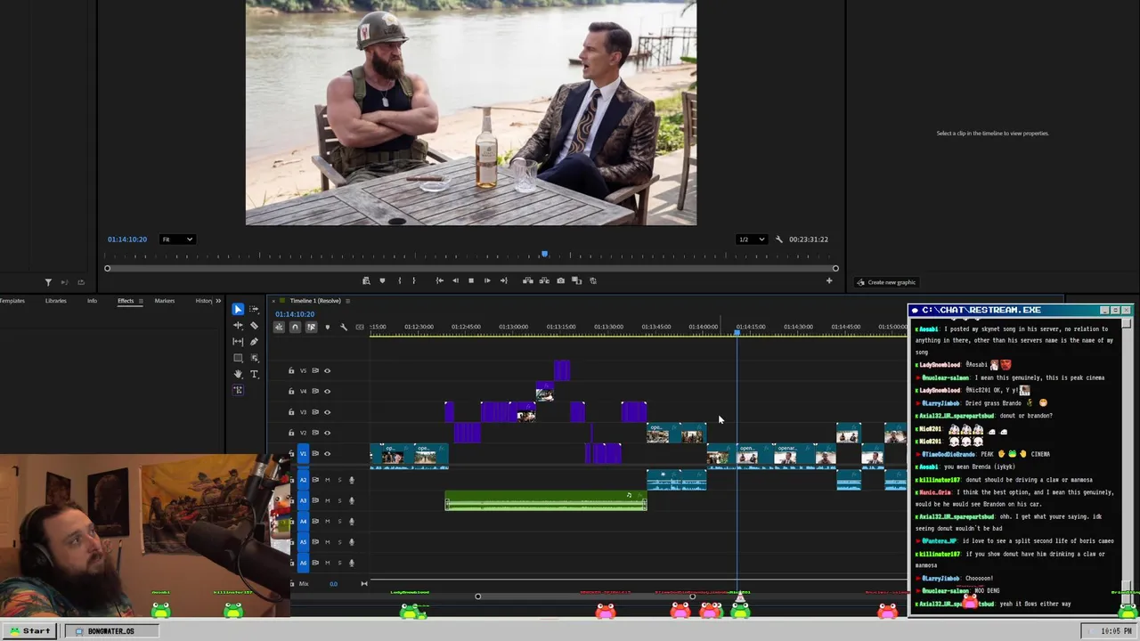Export frame with camera icon
The width and height of the screenshot is (1140, 641).
click(560, 280)
